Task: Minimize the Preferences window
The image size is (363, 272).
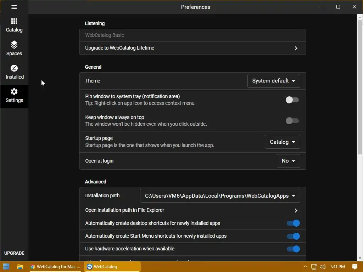Action: click(x=322, y=7)
